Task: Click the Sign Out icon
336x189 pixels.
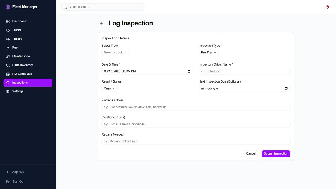Action: point(8,181)
